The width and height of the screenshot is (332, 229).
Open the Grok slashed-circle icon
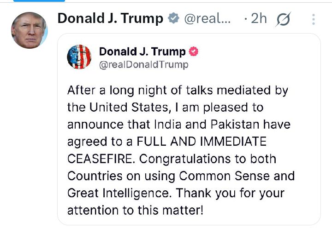[x=283, y=19]
